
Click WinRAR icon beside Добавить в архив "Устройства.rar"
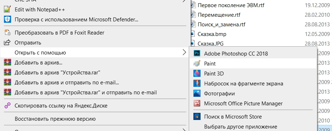[7, 73]
